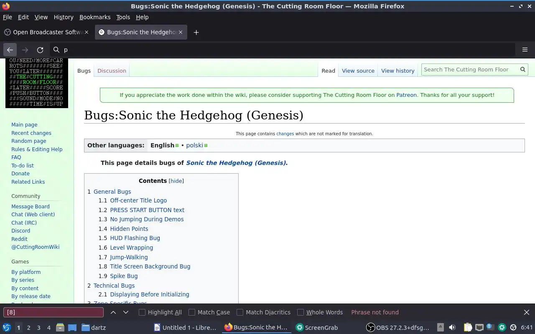Open Sonic the Hedgehog (Genesis) link

(x=236, y=163)
